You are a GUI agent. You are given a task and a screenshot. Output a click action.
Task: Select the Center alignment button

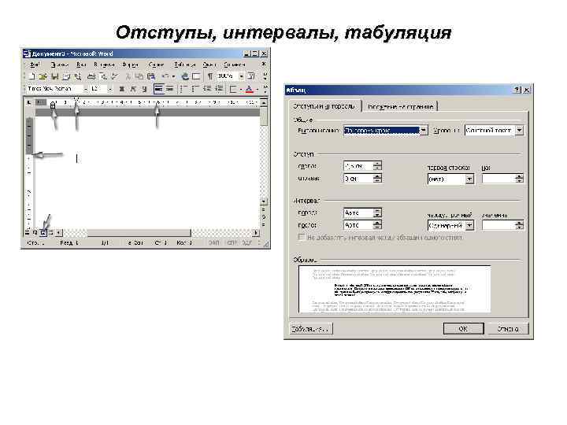click(x=169, y=89)
